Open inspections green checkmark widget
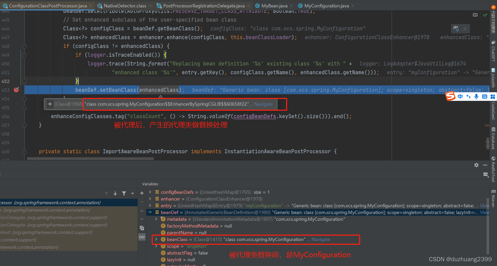The width and height of the screenshot is (497, 266). click(x=485, y=15)
